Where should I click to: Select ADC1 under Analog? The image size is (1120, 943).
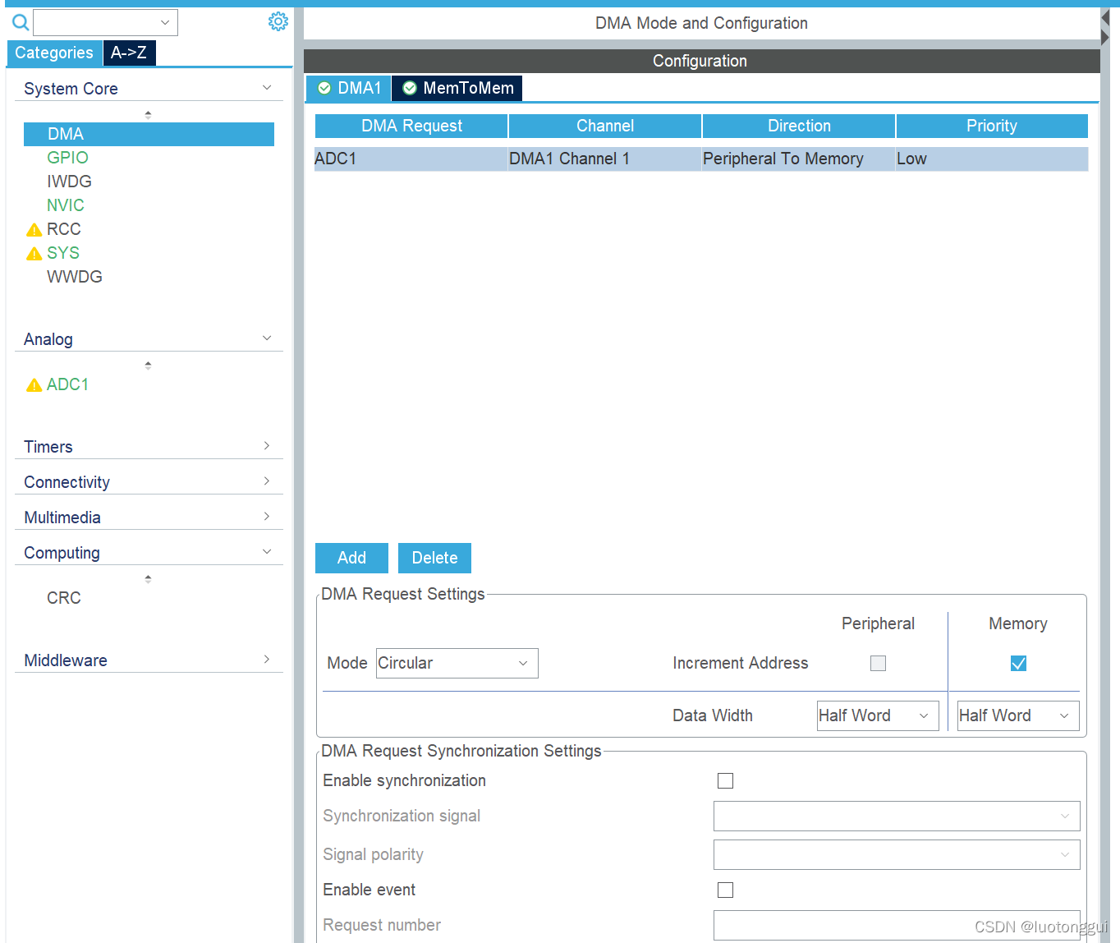coord(67,384)
